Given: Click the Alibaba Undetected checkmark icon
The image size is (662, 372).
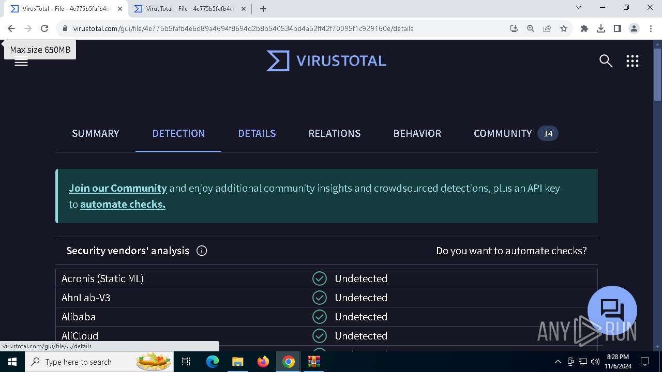Looking at the screenshot, I should 320,317.
